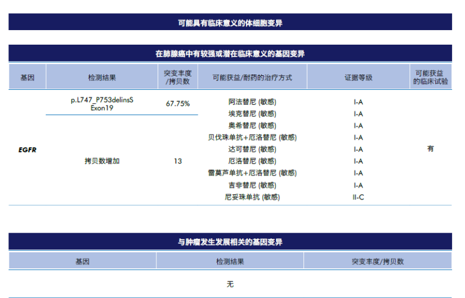Select the 在肺腺癌中有较强或潜在临床意义的基因变异 section header

230,54
